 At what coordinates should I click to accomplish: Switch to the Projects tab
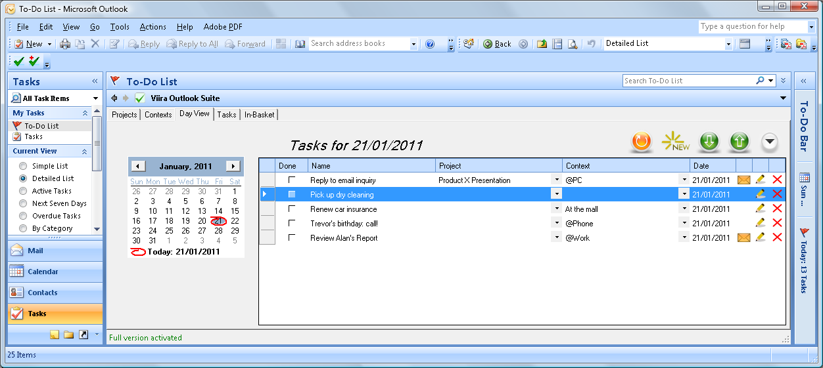coord(124,115)
